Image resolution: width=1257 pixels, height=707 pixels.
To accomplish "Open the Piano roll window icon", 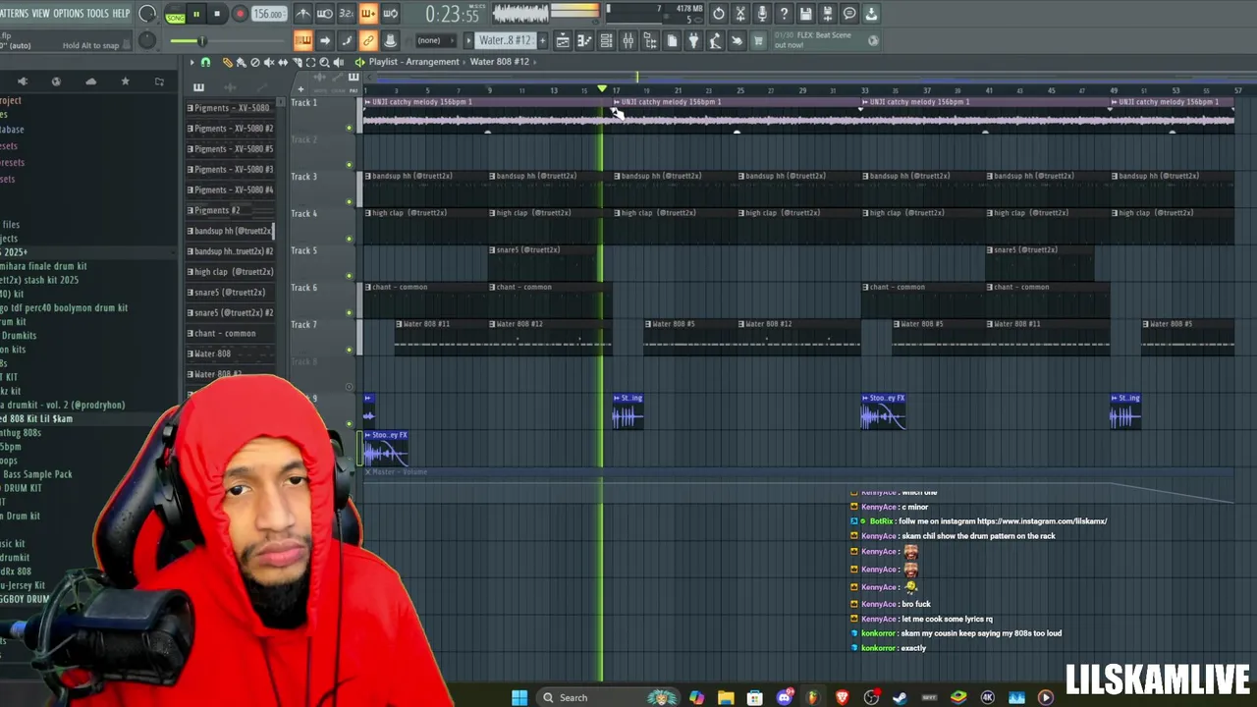I will pos(584,40).
